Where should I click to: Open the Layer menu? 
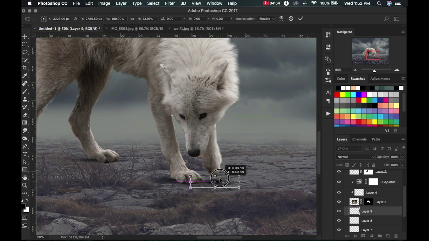[x=121, y=3]
